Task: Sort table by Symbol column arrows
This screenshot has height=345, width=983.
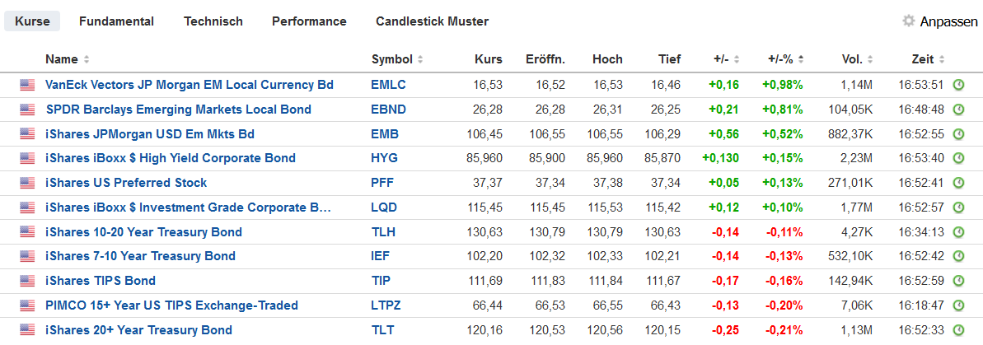Action: 420,60
